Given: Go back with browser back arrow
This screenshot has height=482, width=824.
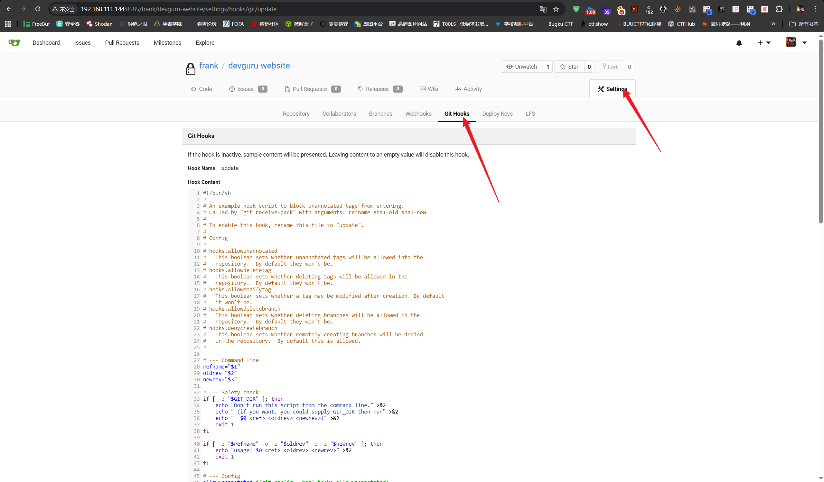Looking at the screenshot, I should tap(9, 9).
